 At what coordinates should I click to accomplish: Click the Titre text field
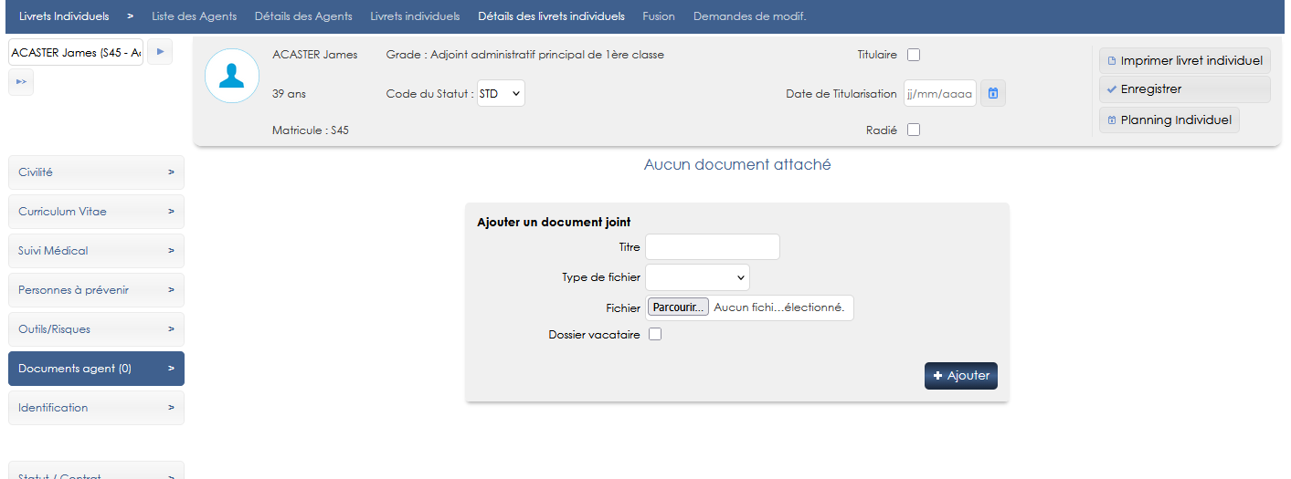pyautogui.click(x=712, y=247)
